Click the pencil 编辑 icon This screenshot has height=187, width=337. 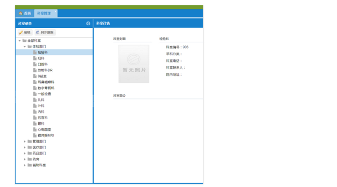[x=21, y=33]
